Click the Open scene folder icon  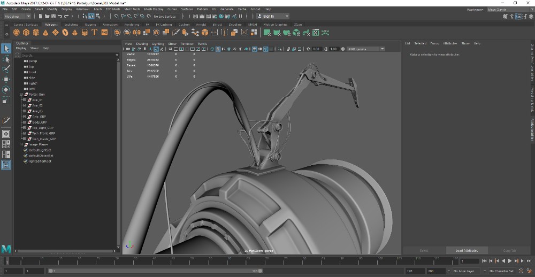(x=47, y=16)
